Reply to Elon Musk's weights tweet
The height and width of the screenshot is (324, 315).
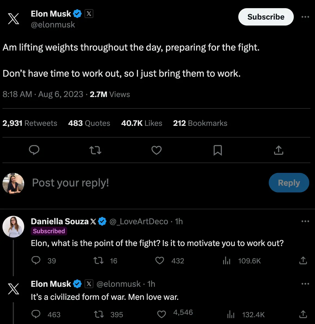pos(34,150)
